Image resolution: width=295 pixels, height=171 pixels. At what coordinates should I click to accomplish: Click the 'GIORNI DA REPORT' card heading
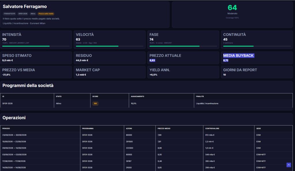coord(240,70)
